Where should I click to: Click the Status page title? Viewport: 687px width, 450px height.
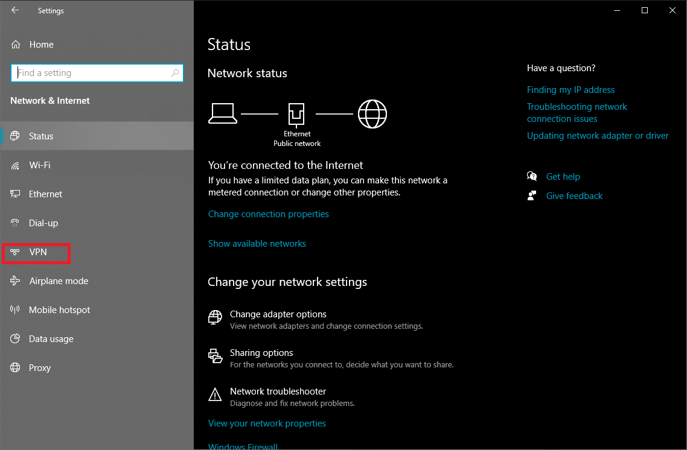click(229, 45)
